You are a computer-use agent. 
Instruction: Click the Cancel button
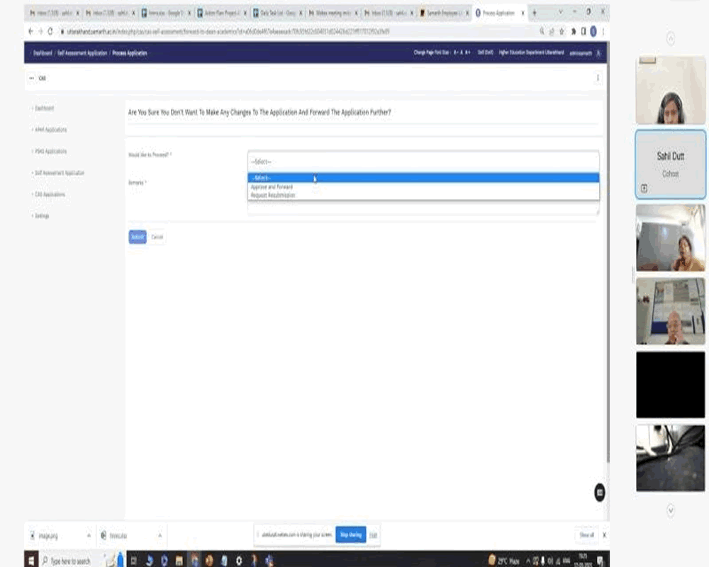pos(157,237)
